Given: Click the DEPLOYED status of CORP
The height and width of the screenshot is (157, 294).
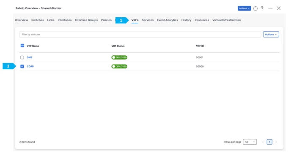Looking at the screenshot, I should (119, 66).
